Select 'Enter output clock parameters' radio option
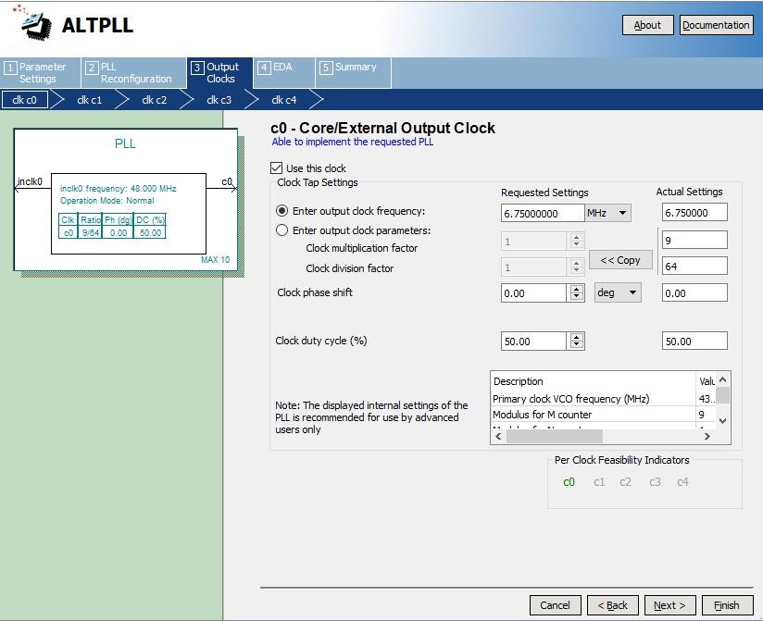 coord(282,230)
